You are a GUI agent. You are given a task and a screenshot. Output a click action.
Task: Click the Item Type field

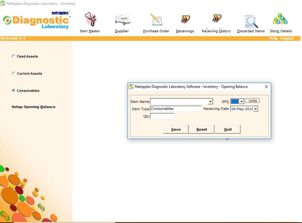pos(176,109)
